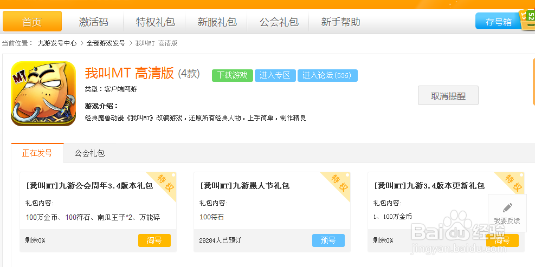Click the 进入专区 button
This screenshot has width=535, height=267.
[x=275, y=75]
